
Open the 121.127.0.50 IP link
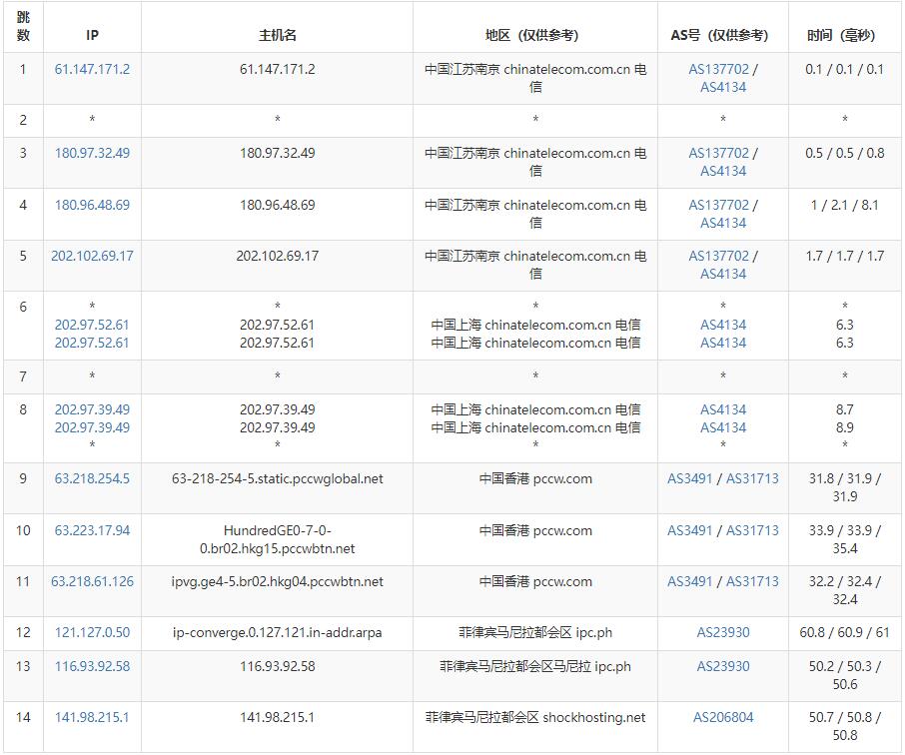92,632
